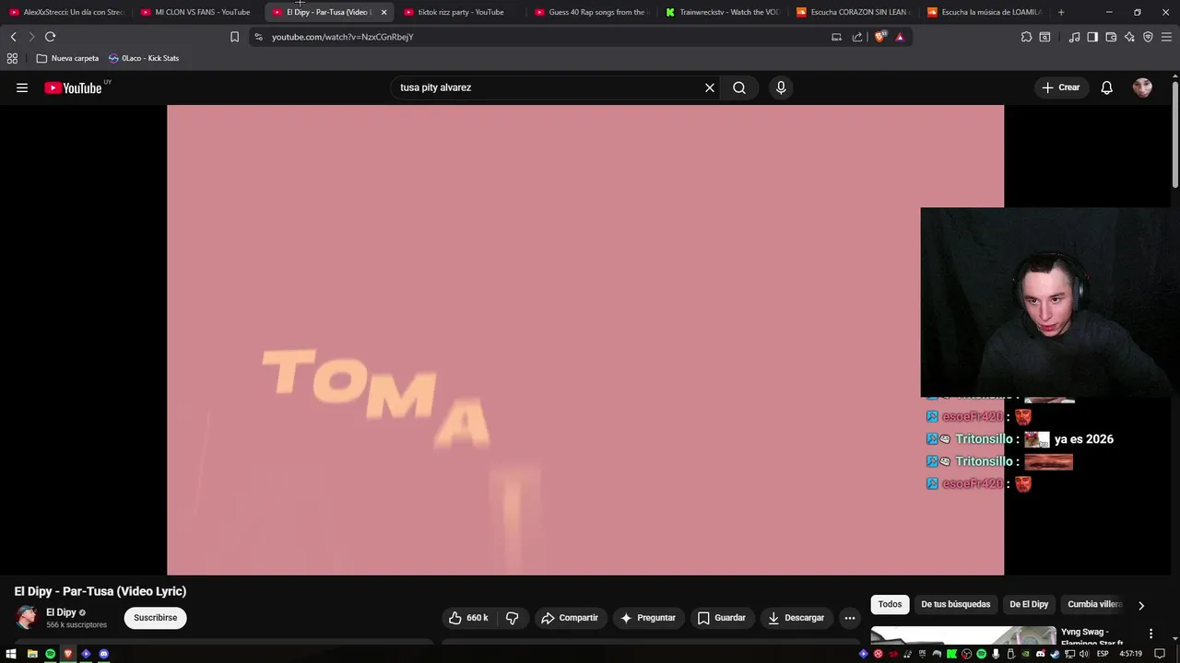Image resolution: width=1180 pixels, height=663 pixels.
Task: Run the search with the magnifier button
Action: pyautogui.click(x=739, y=87)
